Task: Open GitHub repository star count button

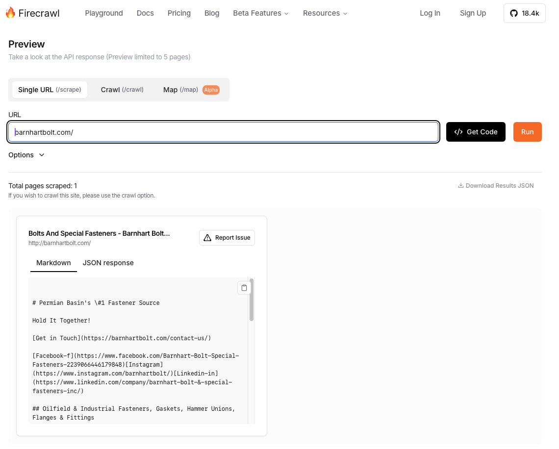Action: point(524,13)
